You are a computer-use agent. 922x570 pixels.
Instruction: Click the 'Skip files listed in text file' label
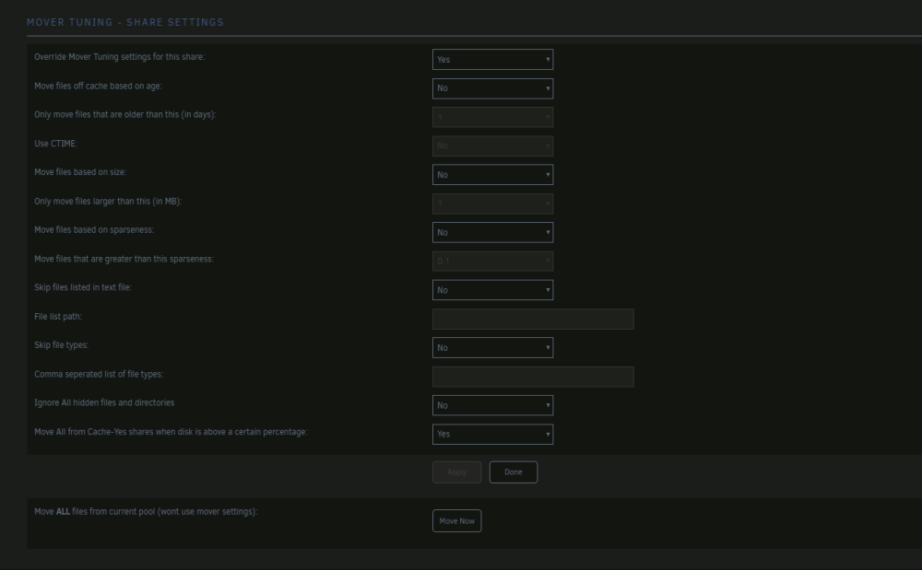point(83,287)
